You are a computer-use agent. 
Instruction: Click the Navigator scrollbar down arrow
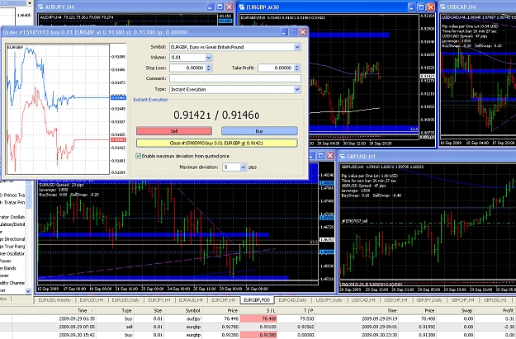28,291
